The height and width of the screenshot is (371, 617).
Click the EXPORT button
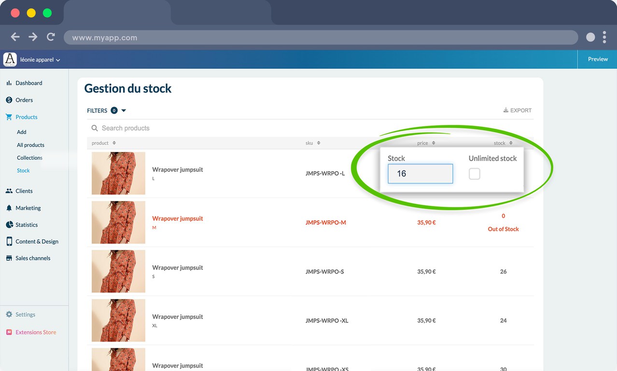[517, 110]
